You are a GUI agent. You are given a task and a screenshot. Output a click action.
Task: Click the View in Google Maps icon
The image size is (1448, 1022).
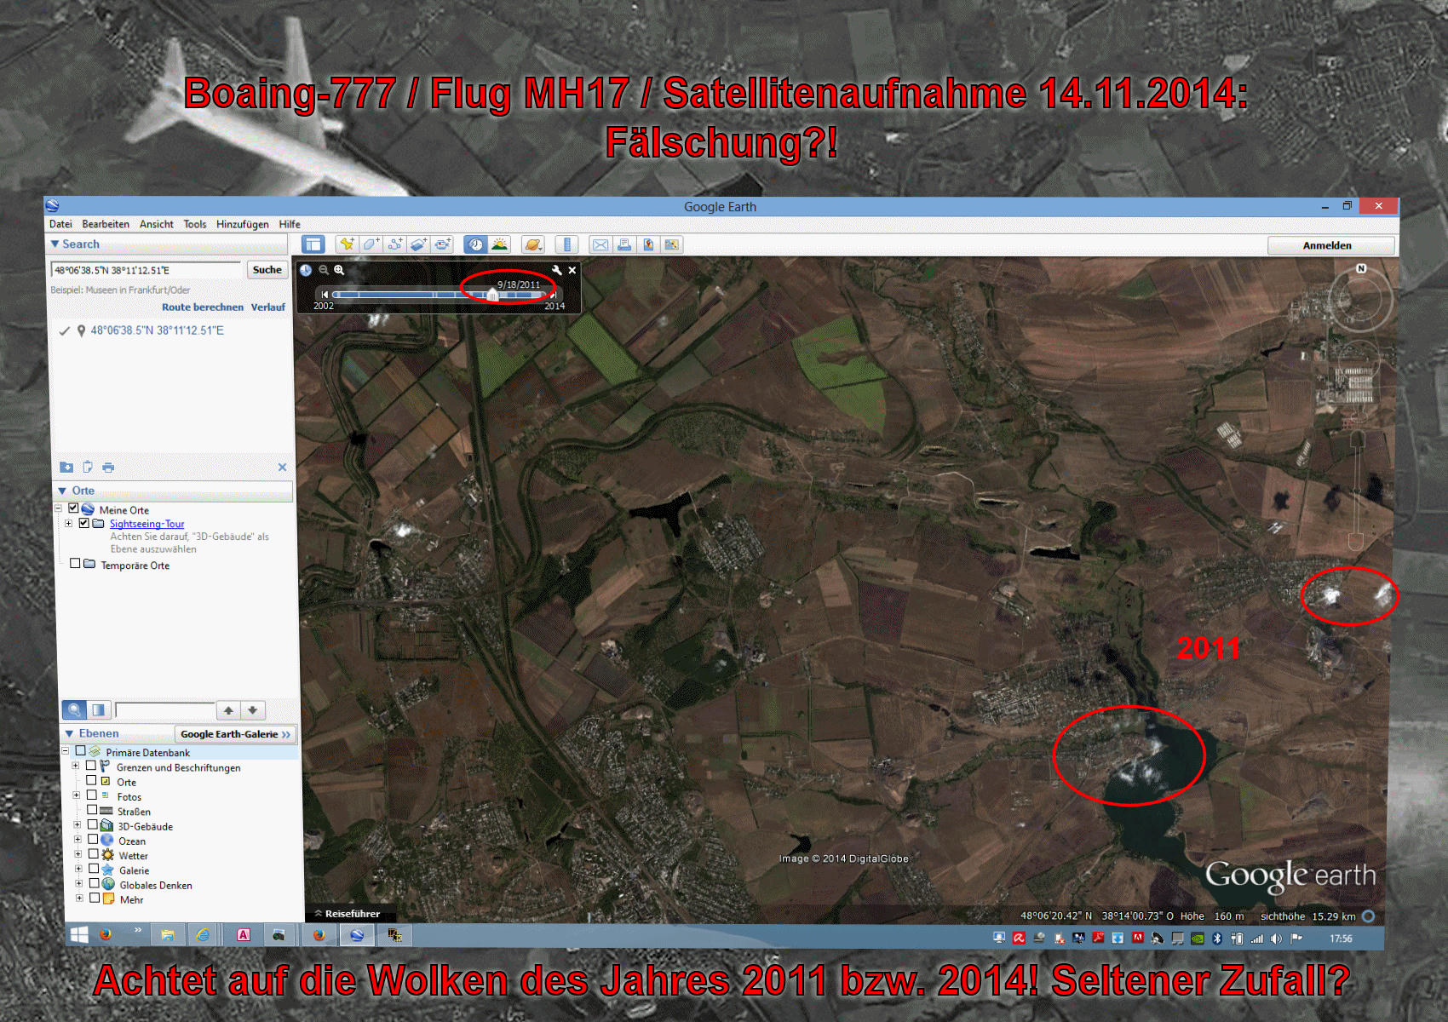648,245
